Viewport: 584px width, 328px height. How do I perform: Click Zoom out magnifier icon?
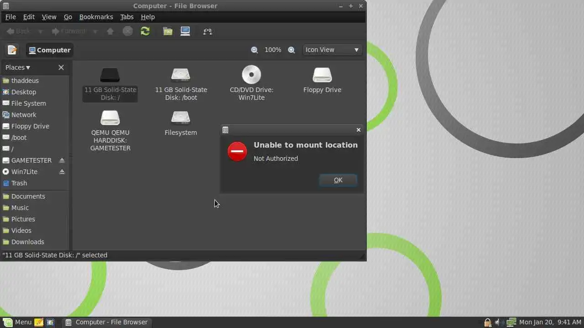click(255, 50)
